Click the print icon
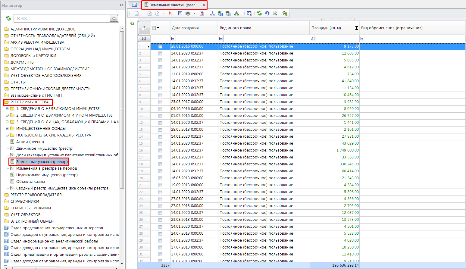The image size is (466, 269). pos(188,13)
